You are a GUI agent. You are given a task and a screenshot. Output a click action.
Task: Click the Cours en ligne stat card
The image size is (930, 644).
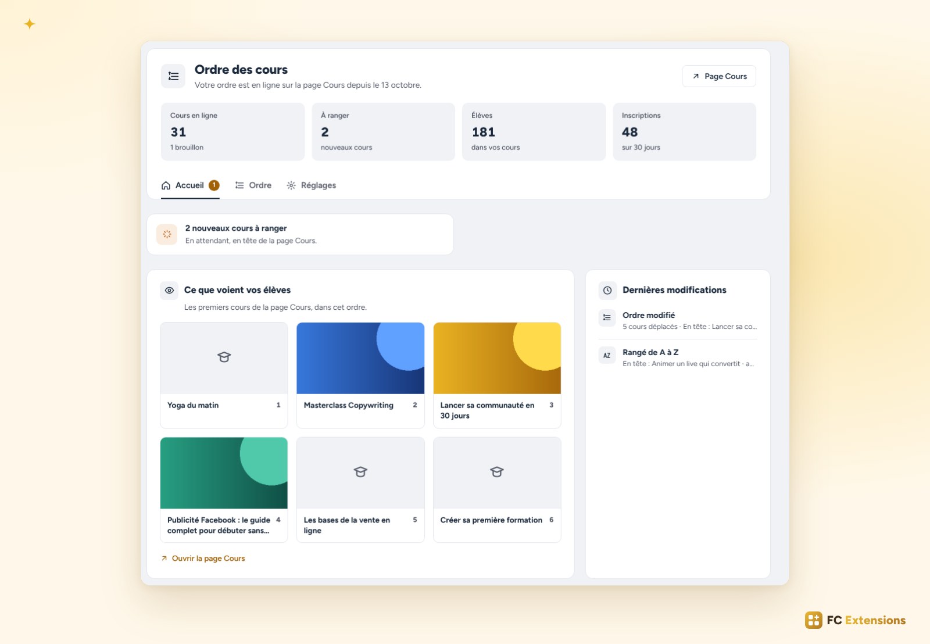pyautogui.click(x=233, y=132)
